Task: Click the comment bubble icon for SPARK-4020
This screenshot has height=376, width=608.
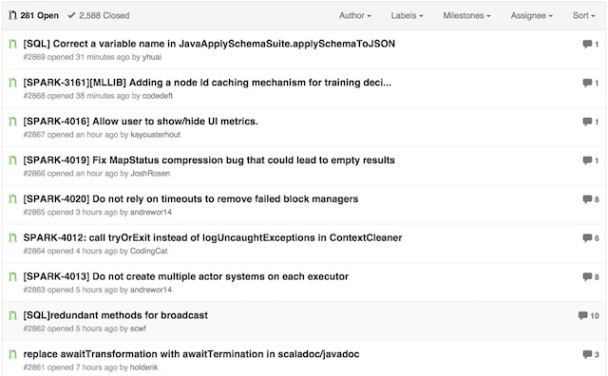Action: point(587,199)
